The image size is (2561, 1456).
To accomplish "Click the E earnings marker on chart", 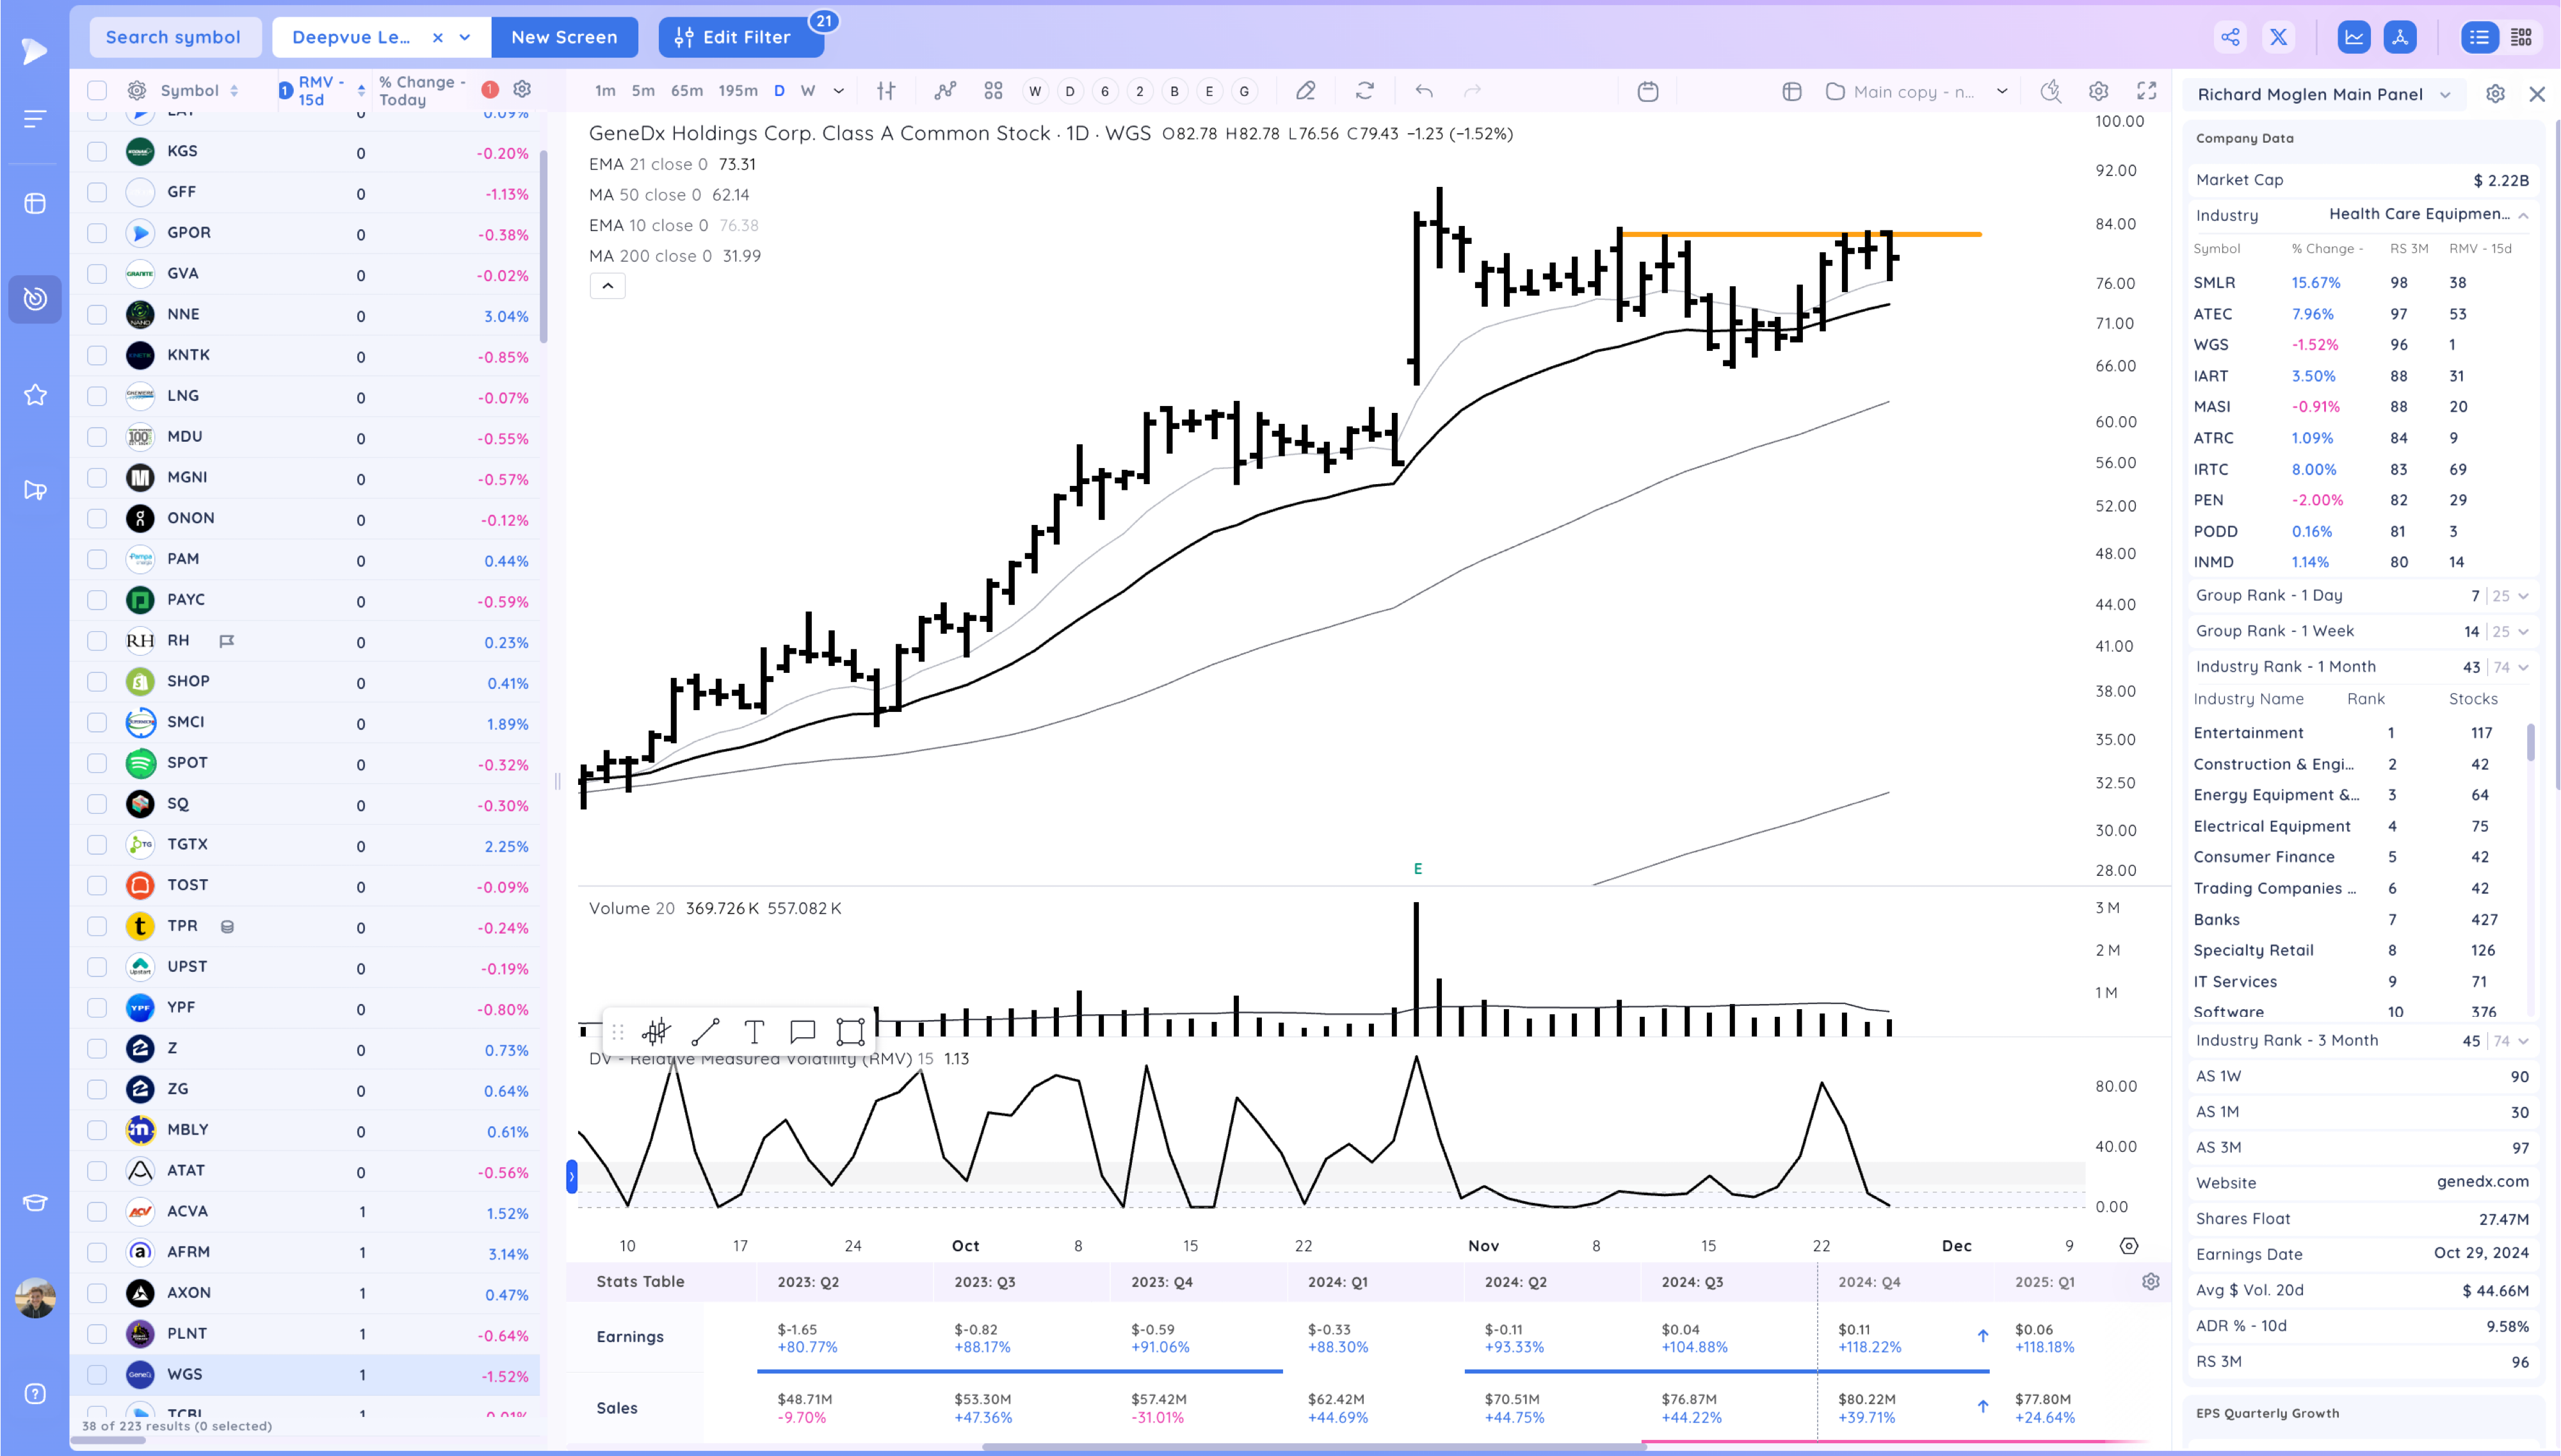I will coord(1418,869).
